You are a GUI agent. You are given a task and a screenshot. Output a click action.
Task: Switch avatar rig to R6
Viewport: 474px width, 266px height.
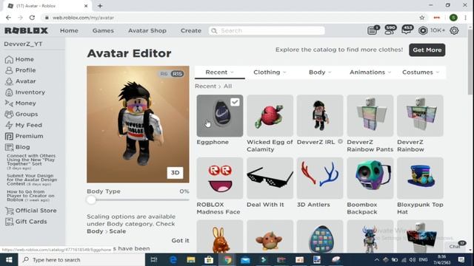tap(164, 74)
